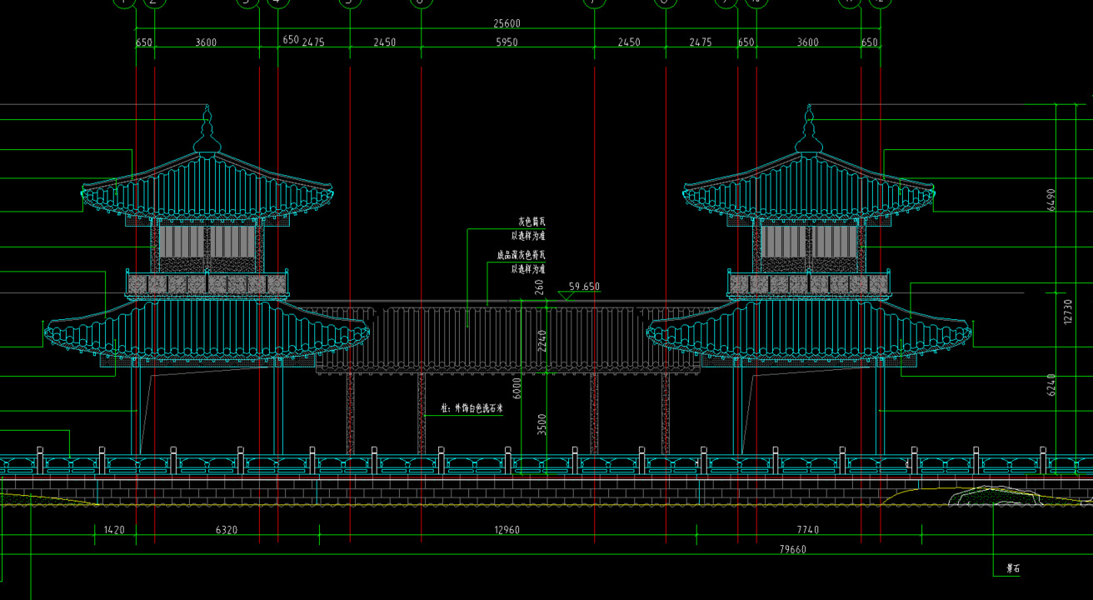1093x600 pixels.
Task: Select the 景石 rock label
Action: pyautogui.click(x=1014, y=569)
